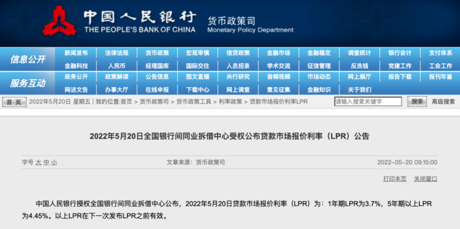Click 关闭窗口 to close the window
The image size is (460, 229).
click(x=425, y=179)
